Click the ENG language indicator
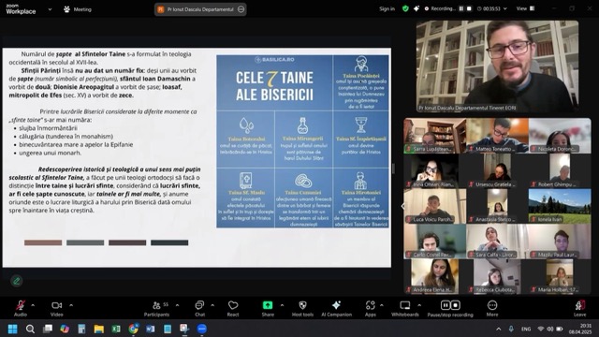The width and height of the screenshot is (599, 337). pyautogui.click(x=526, y=329)
